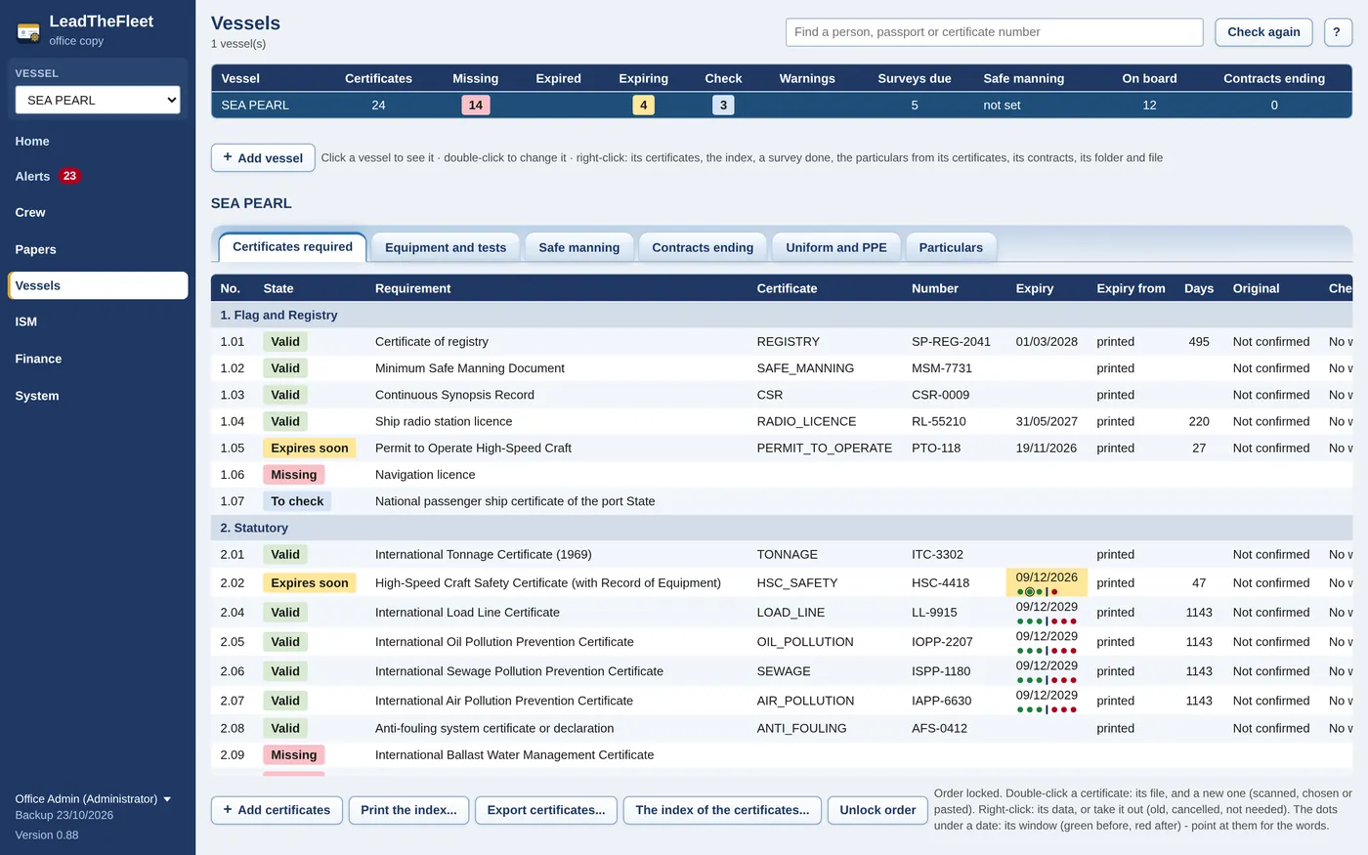Image resolution: width=1368 pixels, height=855 pixels.
Task: Switch to Equipment and tests tab
Action: pos(446,248)
